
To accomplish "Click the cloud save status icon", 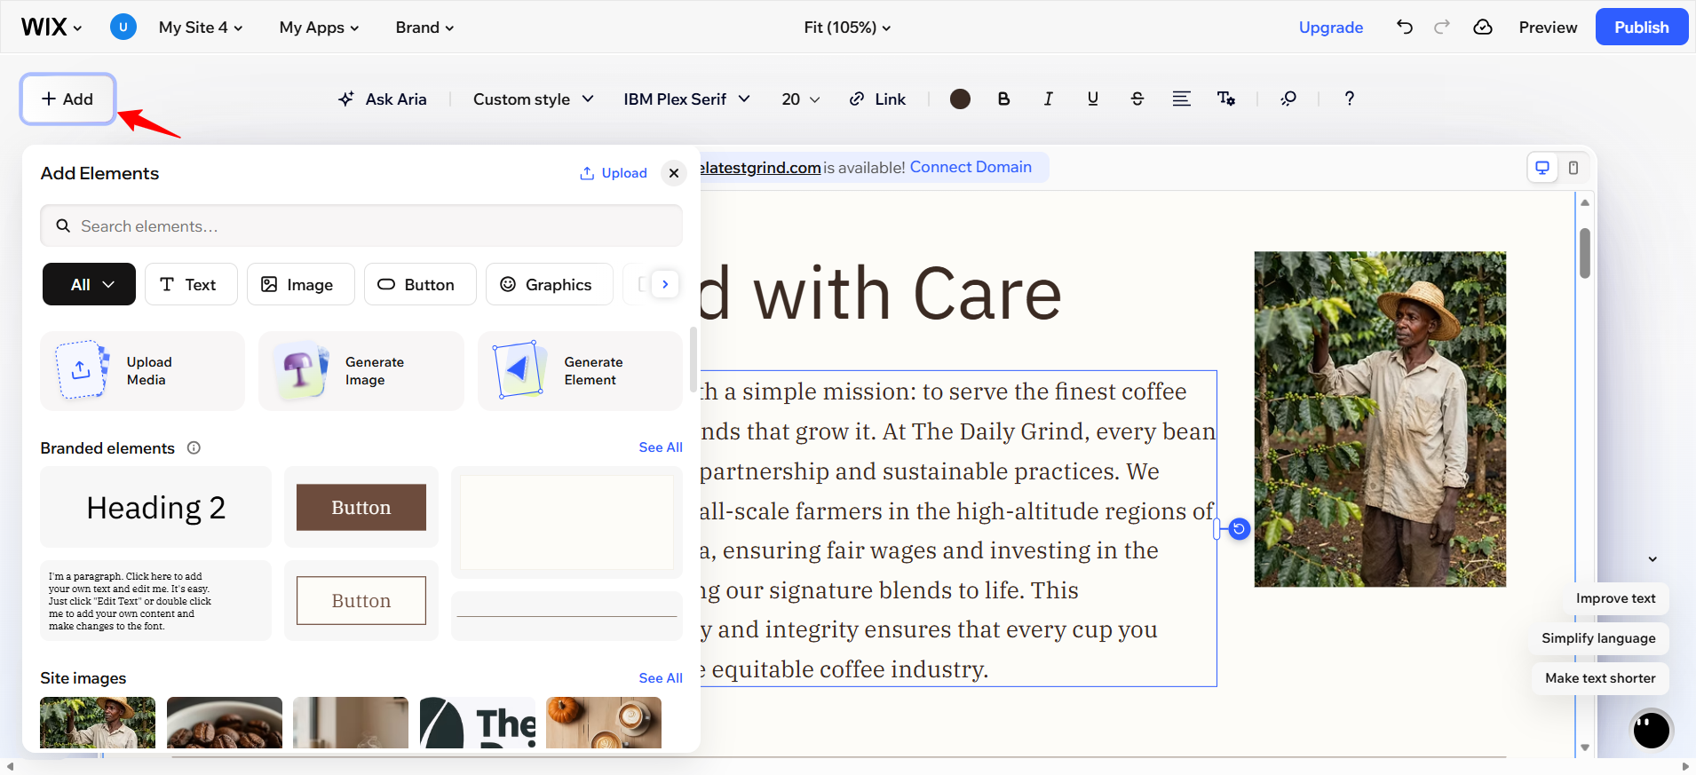I will pyautogui.click(x=1483, y=27).
